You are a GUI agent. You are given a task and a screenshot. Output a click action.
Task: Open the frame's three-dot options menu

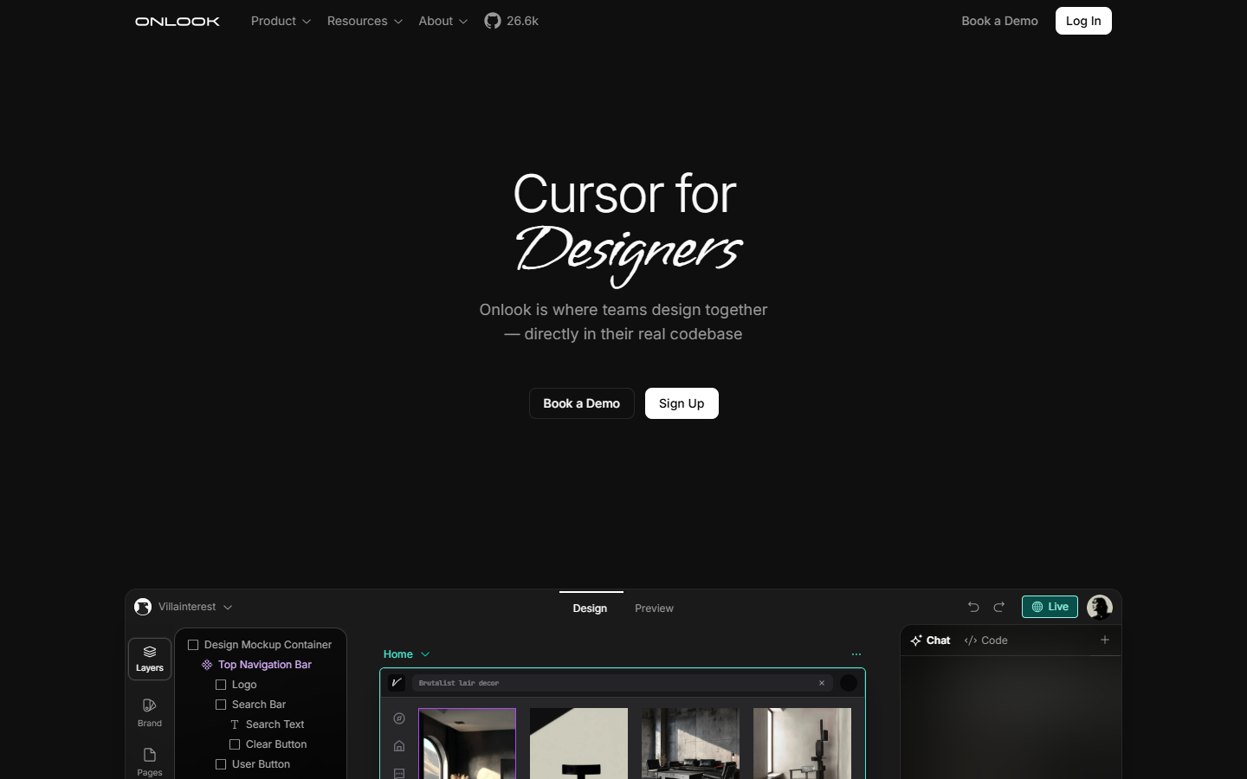856,654
